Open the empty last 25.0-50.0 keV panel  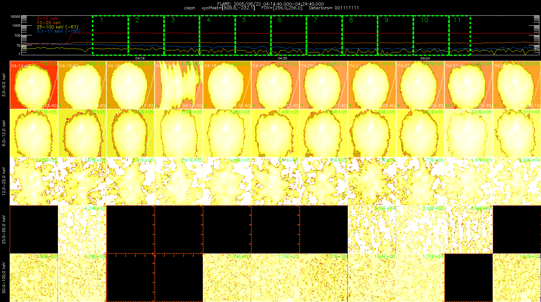pyautogui.click(x=517, y=229)
